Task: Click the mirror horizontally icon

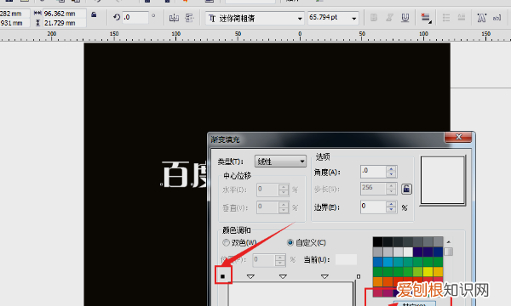Action: pos(174,18)
